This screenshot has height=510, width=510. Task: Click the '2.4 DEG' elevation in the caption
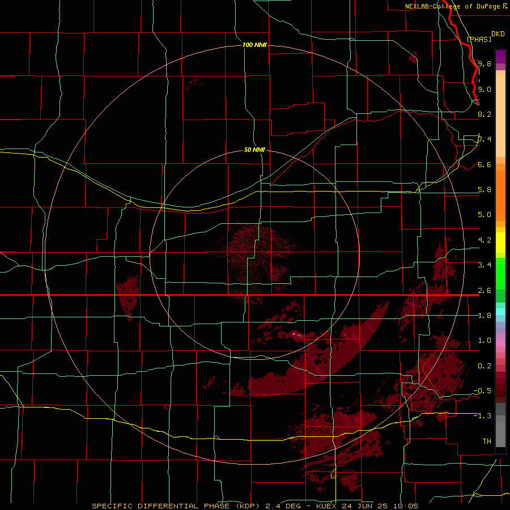pos(283,506)
